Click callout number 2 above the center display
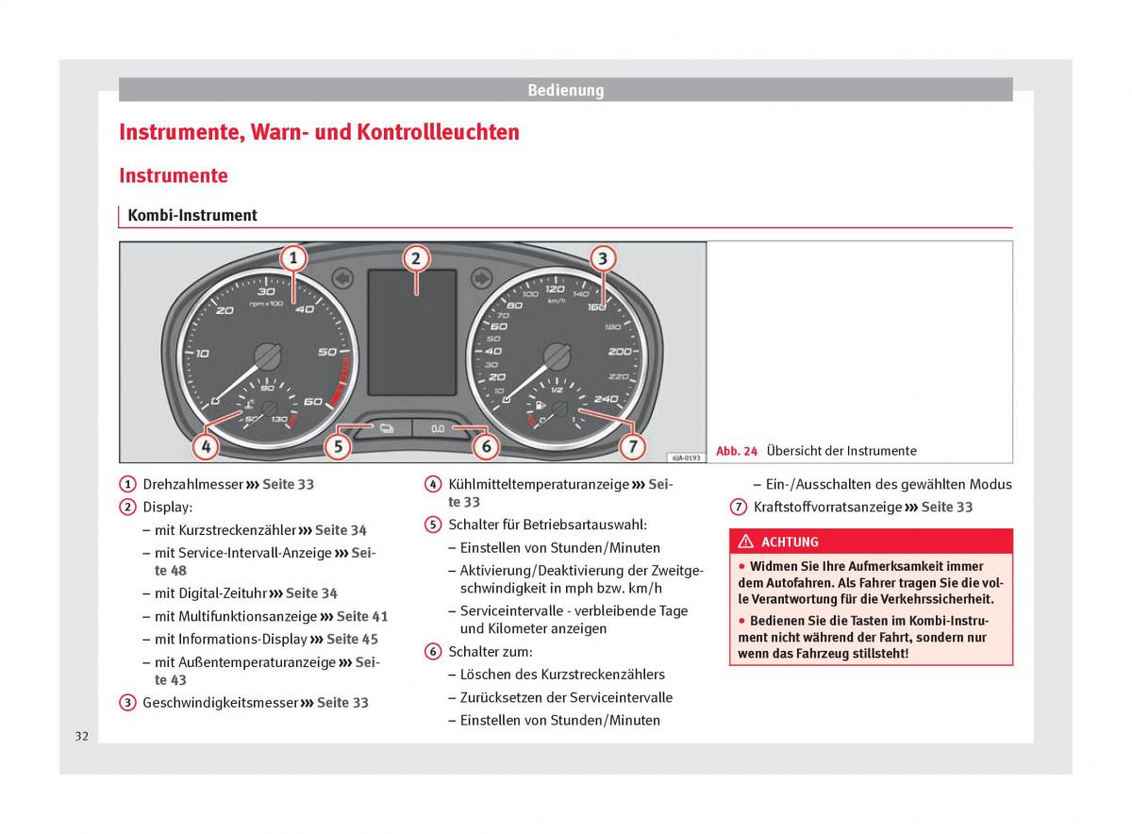Image resolution: width=1132 pixels, height=834 pixels. pyautogui.click(x=415, y=259)
